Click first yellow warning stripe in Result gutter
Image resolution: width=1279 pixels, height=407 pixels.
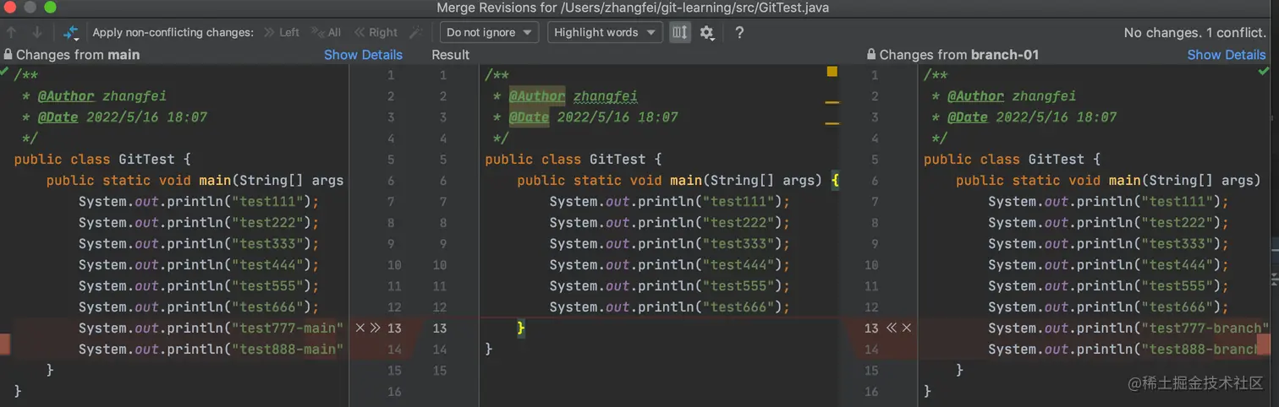pyautogui.click(x=832, y=102)
